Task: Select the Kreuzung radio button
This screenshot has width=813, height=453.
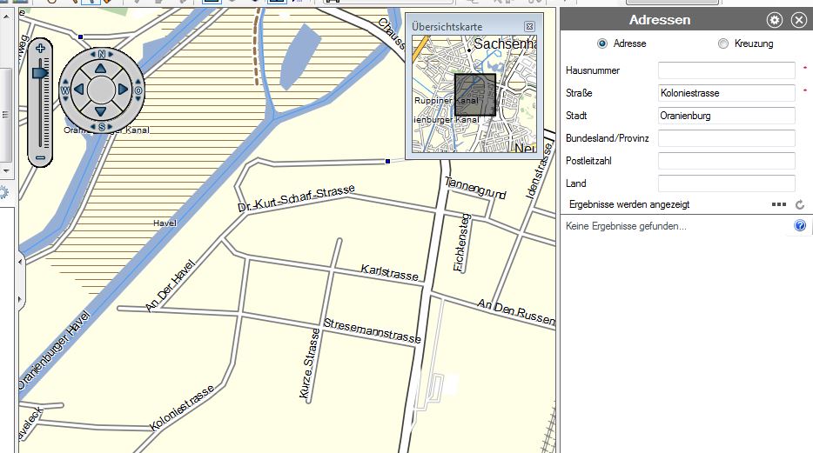Action: click(722, 43)
